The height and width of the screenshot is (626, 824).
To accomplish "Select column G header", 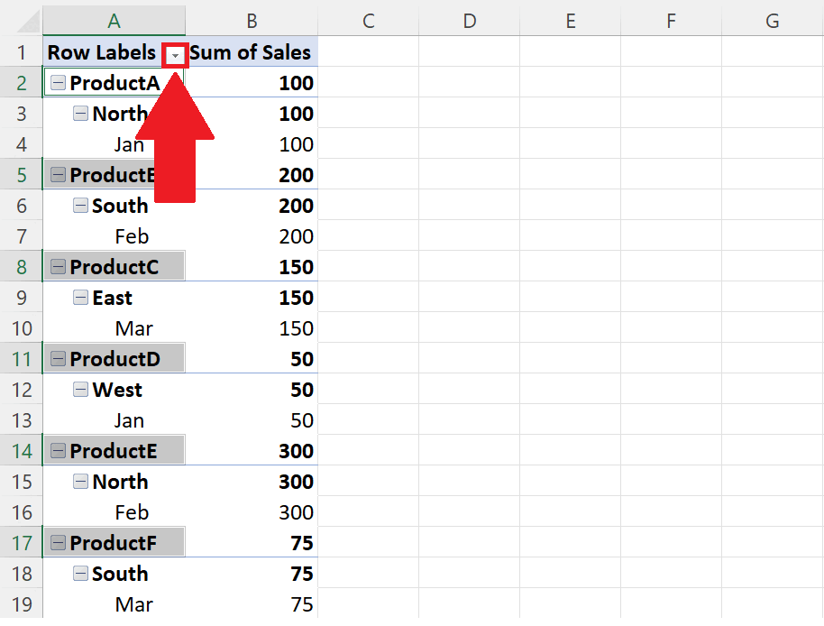I will (772, 20).
